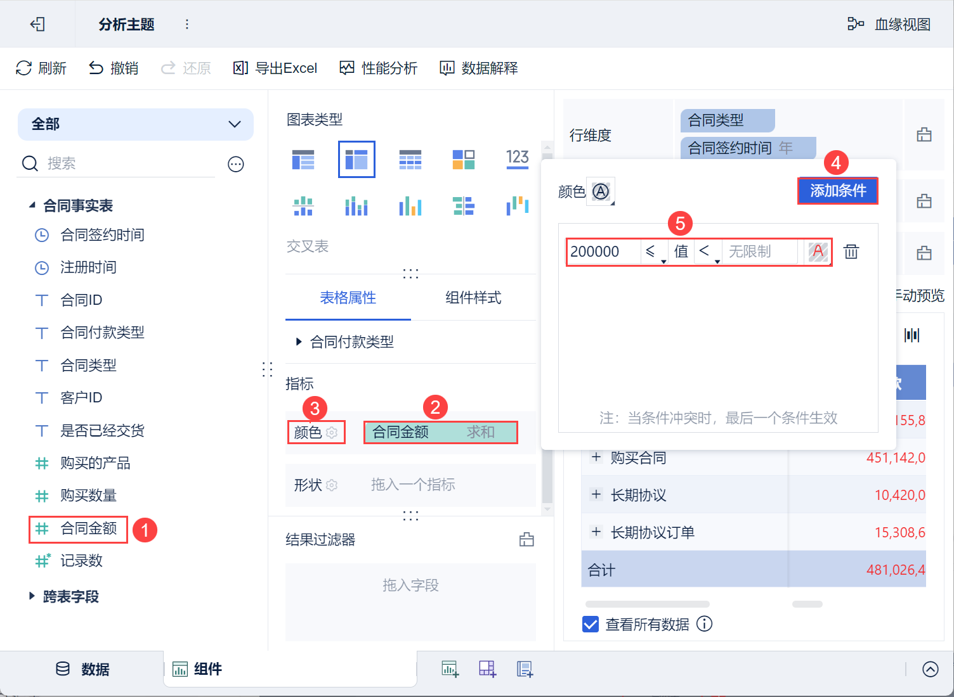This screenshot has width=954, height=697.
Task: Select the 客户ID field
Action: [68, 398]
